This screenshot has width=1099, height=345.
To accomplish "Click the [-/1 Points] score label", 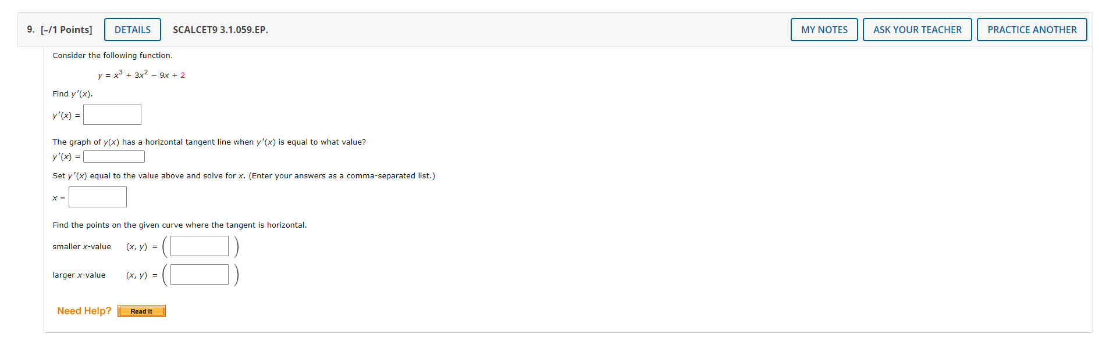I will (65, 30).
